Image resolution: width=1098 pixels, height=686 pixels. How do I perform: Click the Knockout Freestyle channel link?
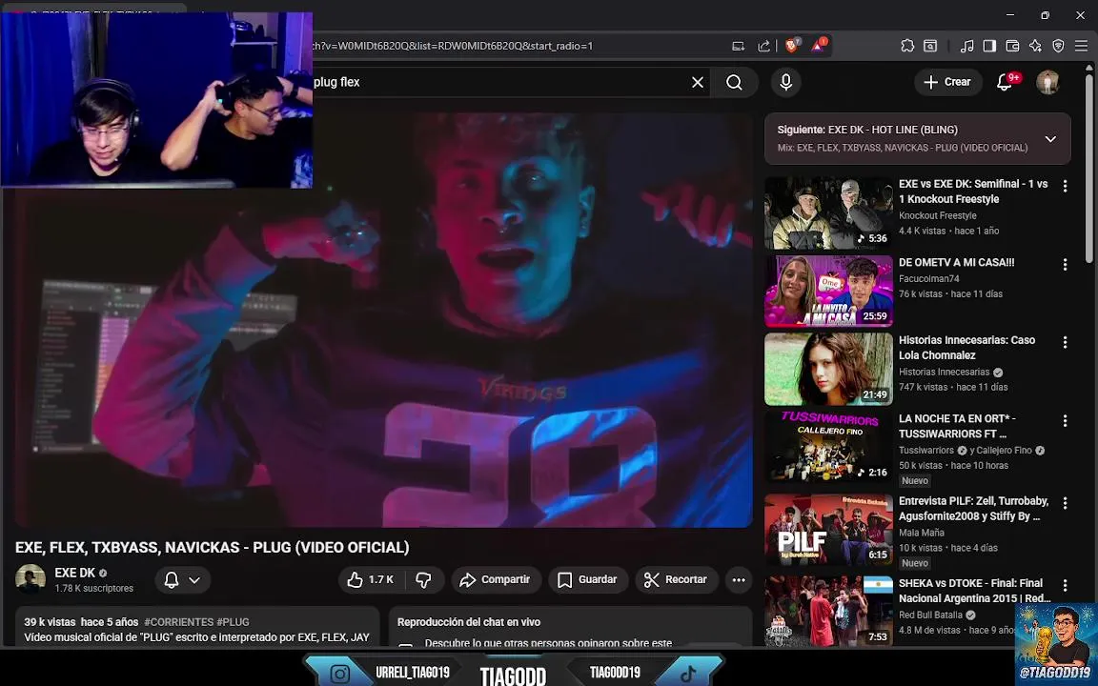[x=937, y=215]
